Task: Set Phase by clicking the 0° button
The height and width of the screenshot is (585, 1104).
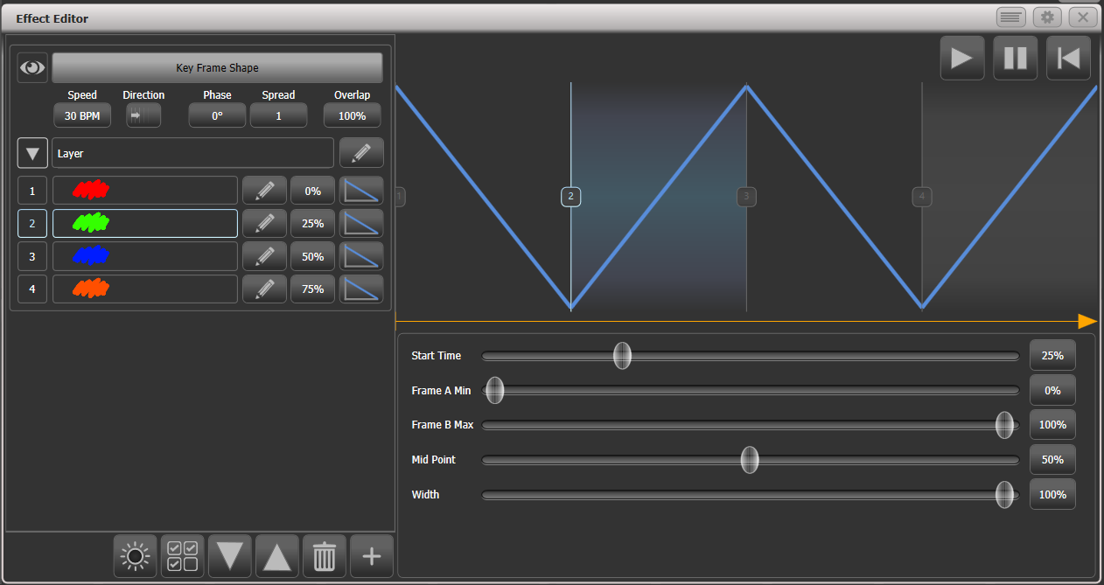Action: [x=216, y=115]
